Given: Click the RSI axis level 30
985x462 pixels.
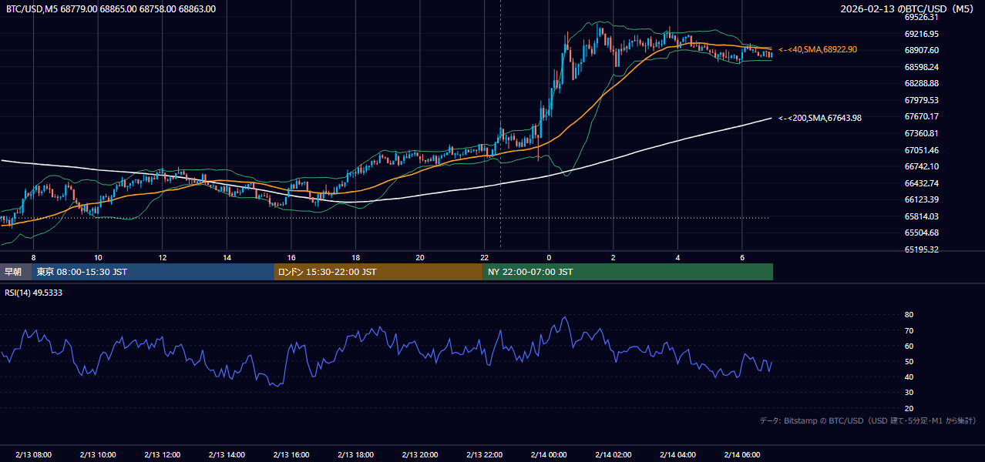Looking at the screenshot, I should pos(909,393).
